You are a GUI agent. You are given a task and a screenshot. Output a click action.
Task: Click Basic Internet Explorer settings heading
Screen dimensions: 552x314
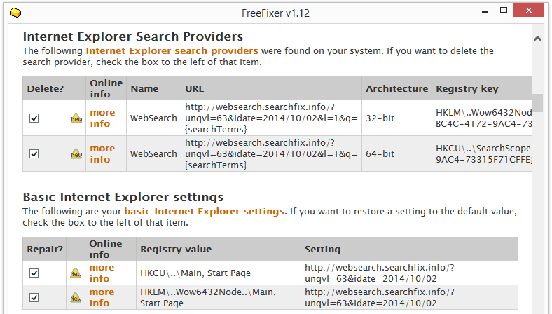(123, 197)
